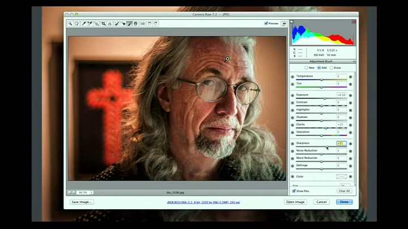The height and width of the screenshot is (229, 408).
Task: Select the Hand tool
Action: [76, 24]
